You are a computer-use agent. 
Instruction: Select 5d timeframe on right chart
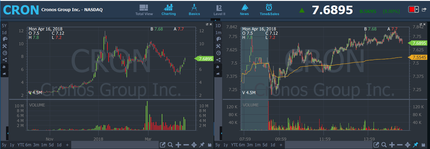point(265,145)
